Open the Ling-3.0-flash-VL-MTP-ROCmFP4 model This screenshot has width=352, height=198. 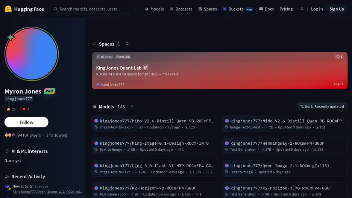pyautogui.click(x=154, y=168)
